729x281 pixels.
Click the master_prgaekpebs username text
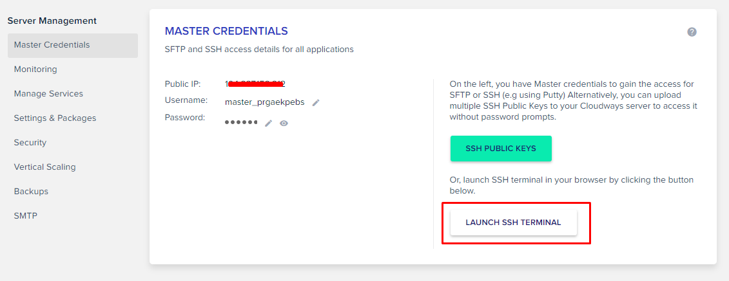(264, 102)
